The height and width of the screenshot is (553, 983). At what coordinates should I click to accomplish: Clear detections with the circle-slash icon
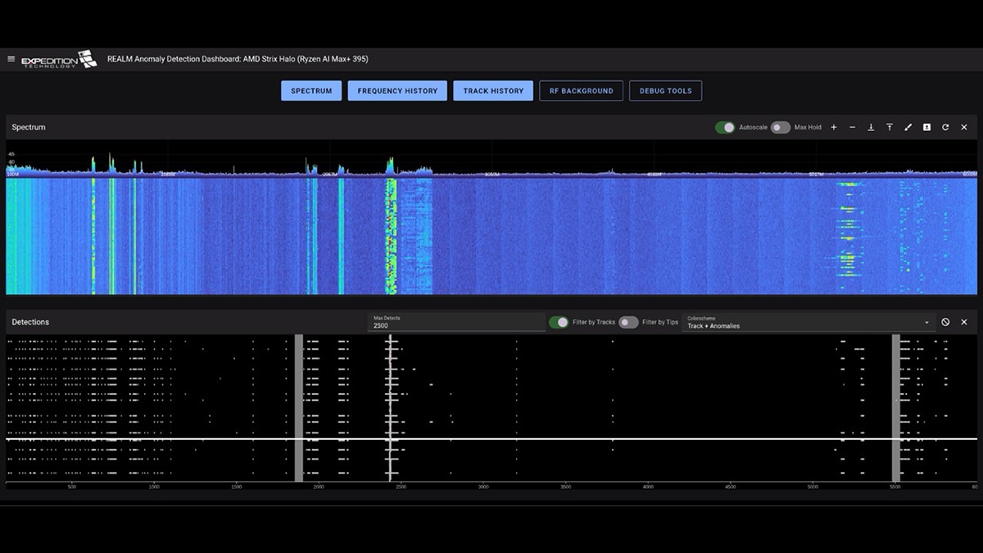[x=945, y=322]
